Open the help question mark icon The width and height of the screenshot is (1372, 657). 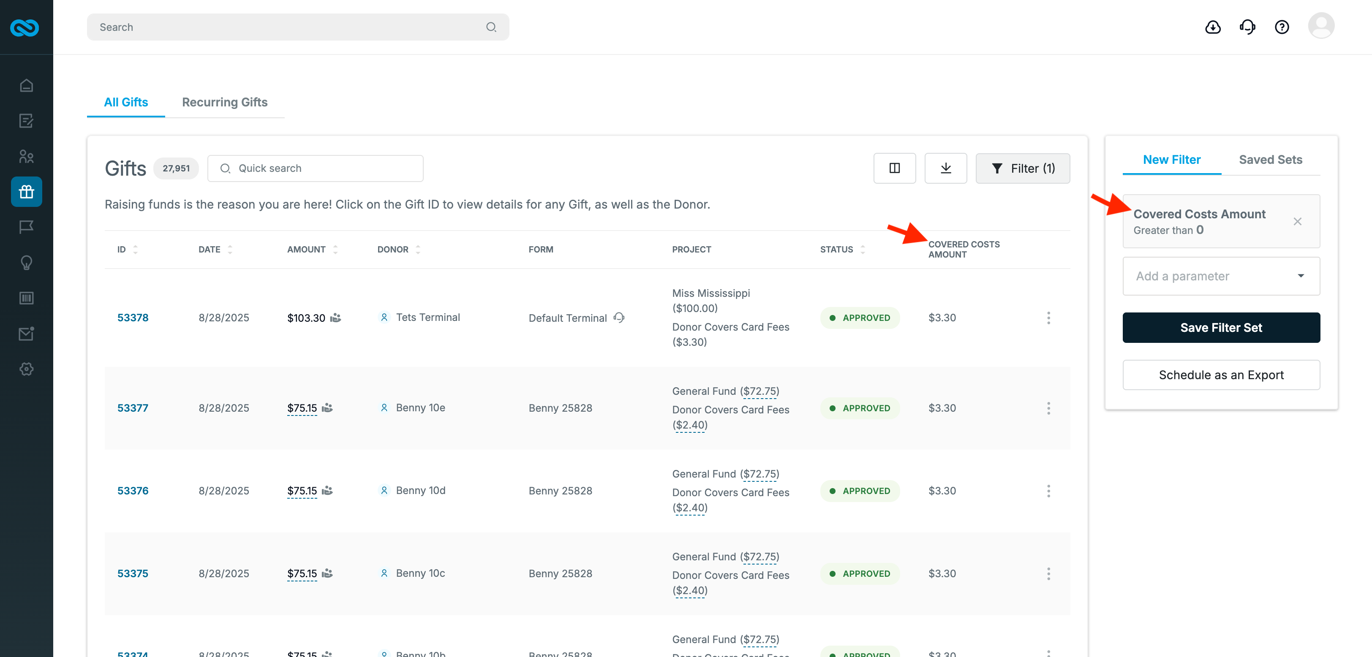[1282, 27]
